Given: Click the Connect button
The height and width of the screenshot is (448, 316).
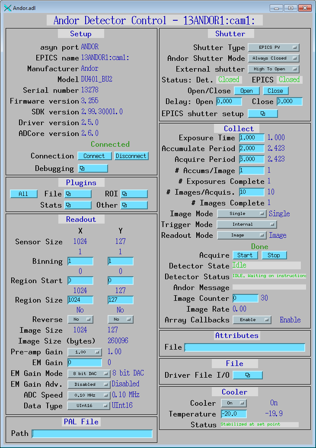Looking at the screenshot, I should (x=95, y=156).
